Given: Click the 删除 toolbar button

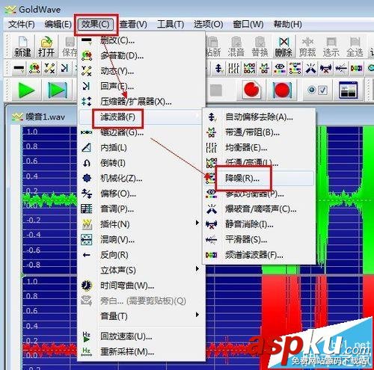Looking at the screenshot, I should tap(283, 46).
